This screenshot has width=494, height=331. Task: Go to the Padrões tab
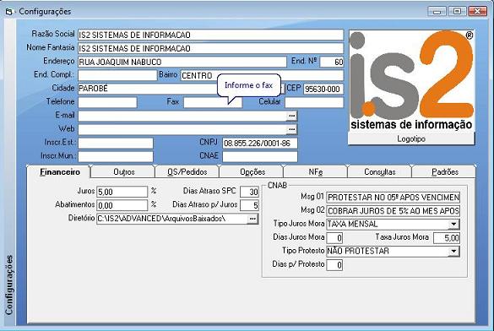[x=444, y=172]
